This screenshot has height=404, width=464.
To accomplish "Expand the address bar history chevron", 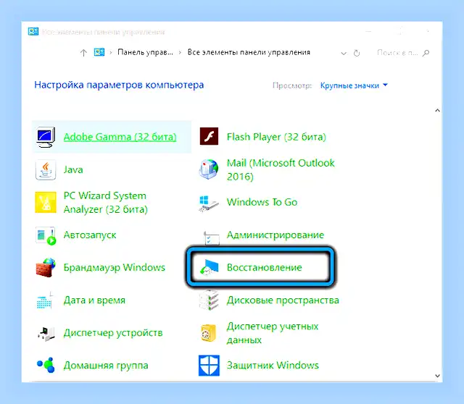I will (344, 54).
